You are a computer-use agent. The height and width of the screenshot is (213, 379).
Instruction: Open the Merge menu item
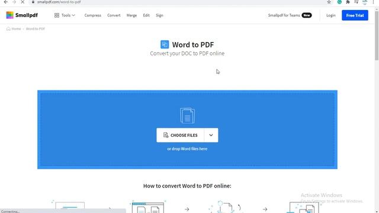131,15
